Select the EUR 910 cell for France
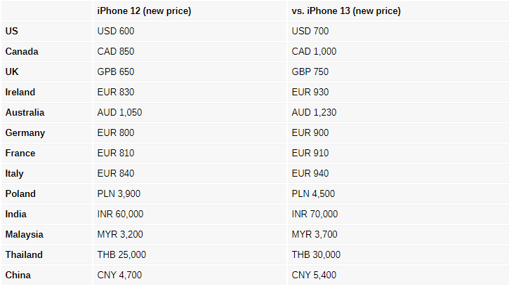This screenshot has width=509, height=286. coord(310,153)
